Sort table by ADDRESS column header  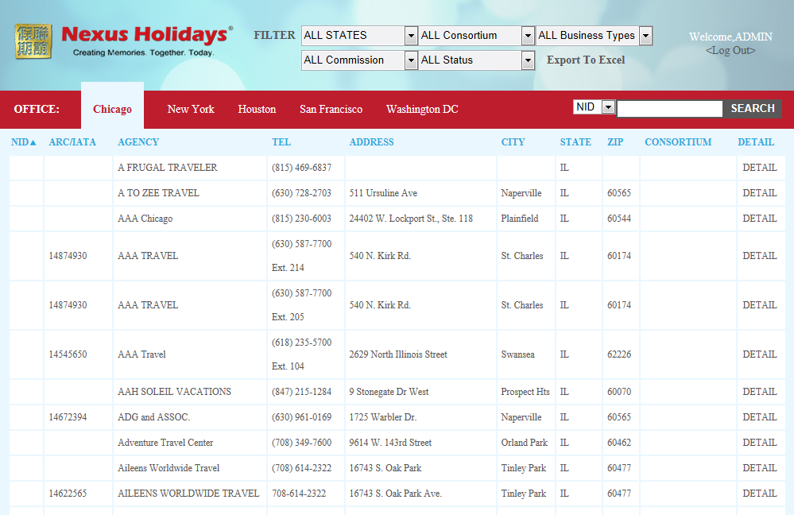tap(371, 141)
